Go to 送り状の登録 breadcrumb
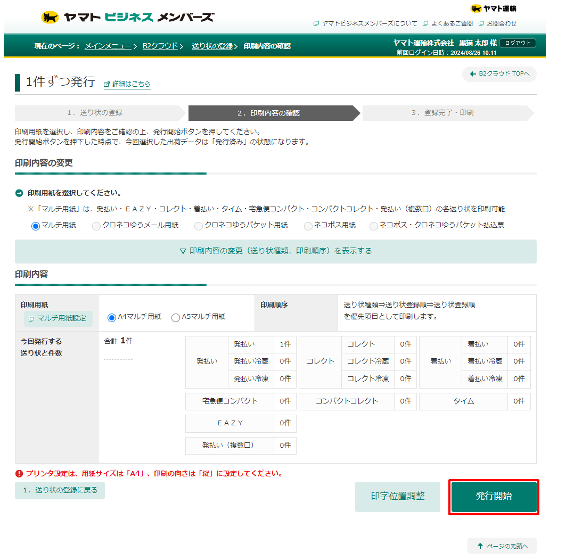 coord(212,46)
